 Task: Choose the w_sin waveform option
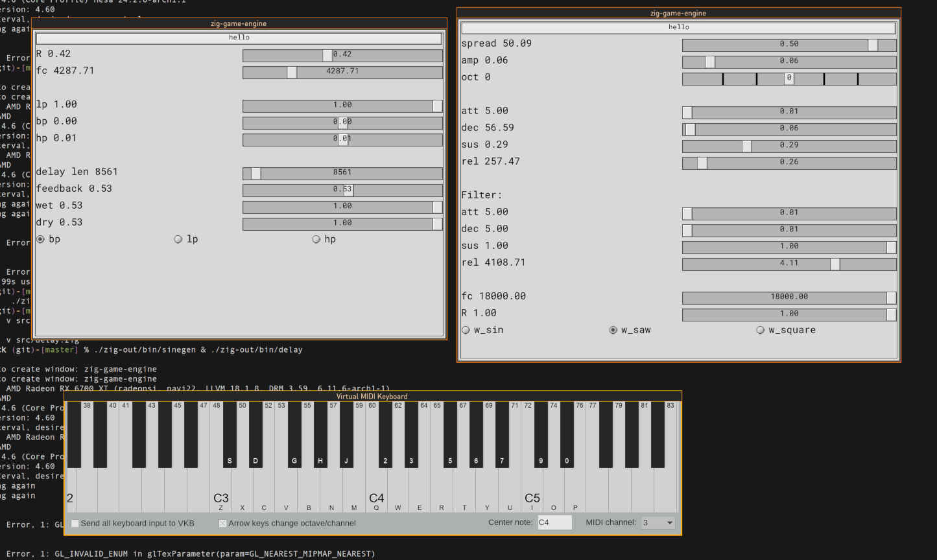466,330
